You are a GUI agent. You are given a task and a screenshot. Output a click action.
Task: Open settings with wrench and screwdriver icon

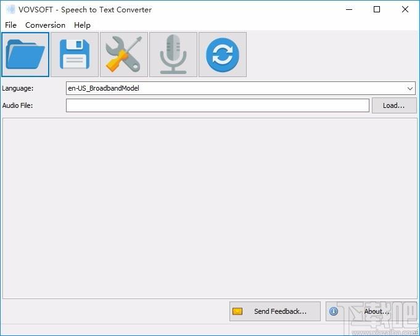point(124,55)
